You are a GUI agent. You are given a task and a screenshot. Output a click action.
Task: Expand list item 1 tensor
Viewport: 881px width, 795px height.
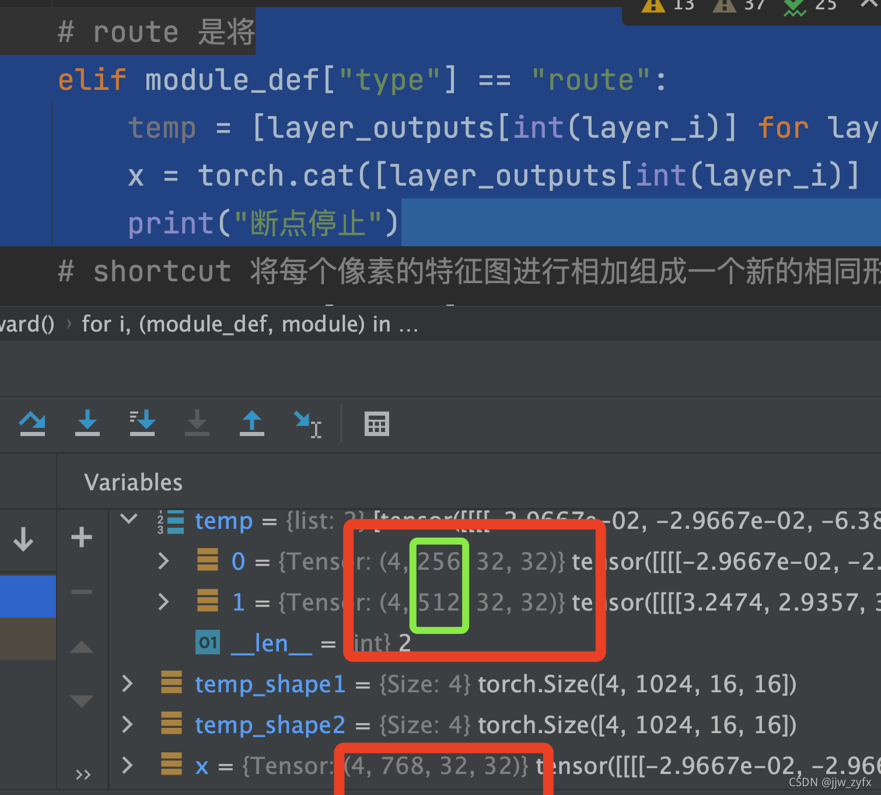click(163, 602)
